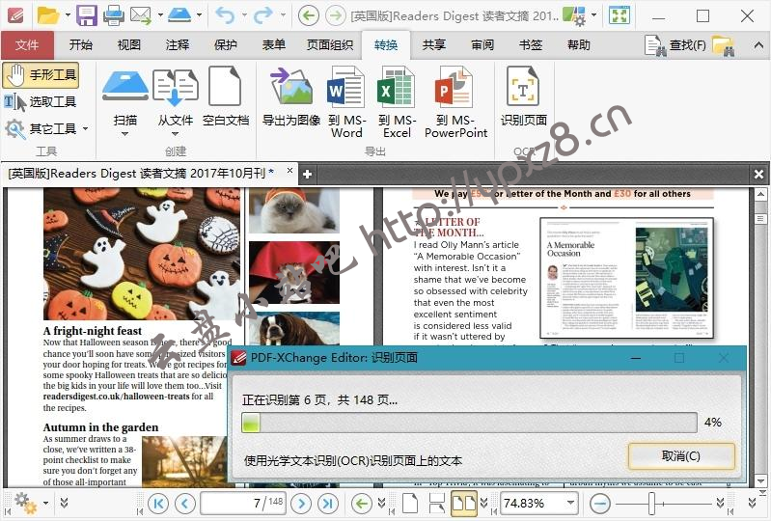Viewport: 771px width, 521px height.
Task: Open the 文件 menu
Action: (27, 44)
